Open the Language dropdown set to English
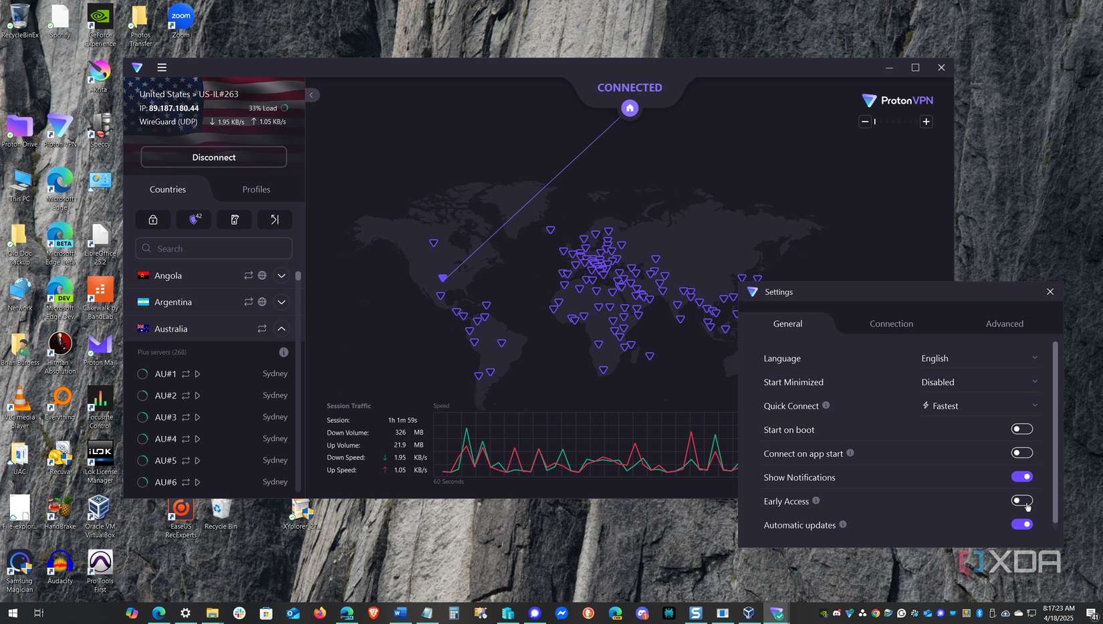 pyautogui.click(x=979, y=358)
